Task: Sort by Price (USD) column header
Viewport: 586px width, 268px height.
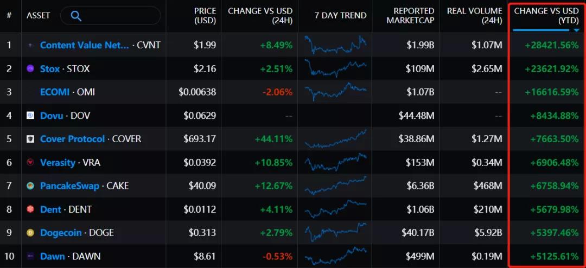Action: click(x=205, y=16)
